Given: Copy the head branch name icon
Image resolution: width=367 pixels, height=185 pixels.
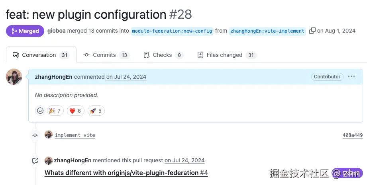Looking at the screenshot, I should (x=312, y=31).
